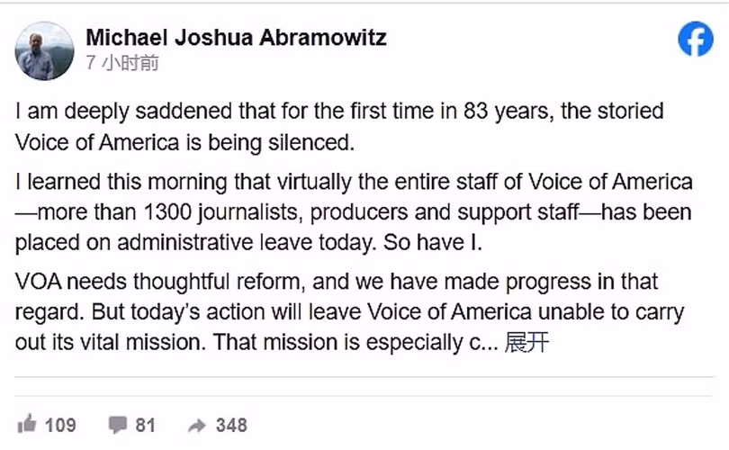The height and width of the screenshot is (450, 729).
Task: Click the "7 小时前" post timestamp
Action: [122, 64]
